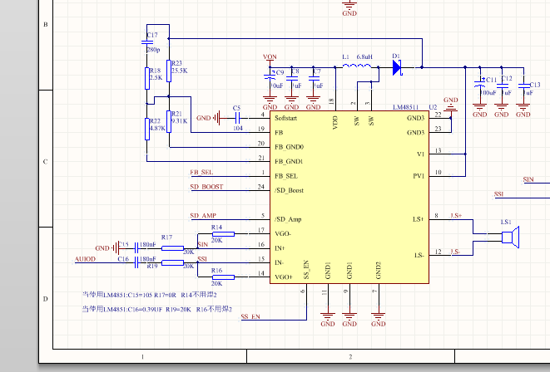Select diode D1 symbol
The image size is (550, 372).
[397, 67]
